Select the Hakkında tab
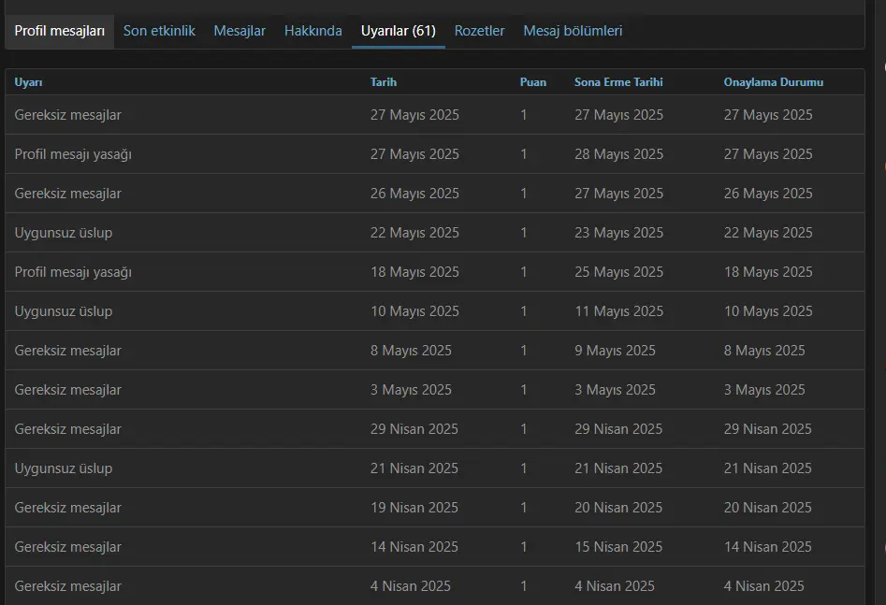This screenshot has width=886, height=605. point(313,31)
